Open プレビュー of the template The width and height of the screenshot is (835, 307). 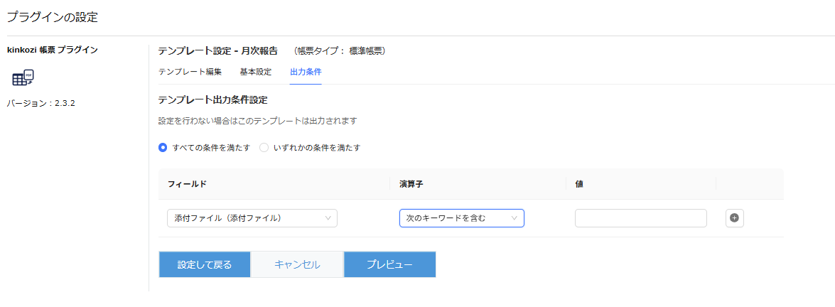[x=389, y=264]
